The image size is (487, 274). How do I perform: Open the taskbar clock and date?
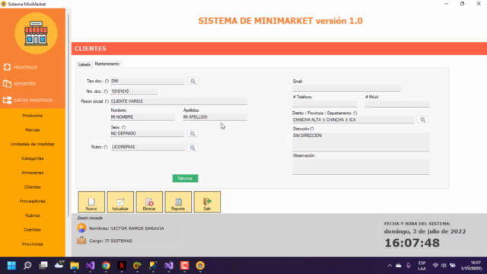click(x=472, y=266)
